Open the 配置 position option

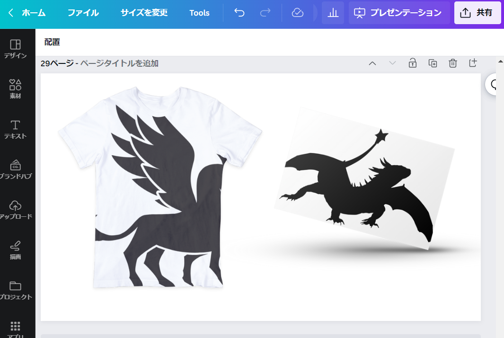tap(52, 42)
